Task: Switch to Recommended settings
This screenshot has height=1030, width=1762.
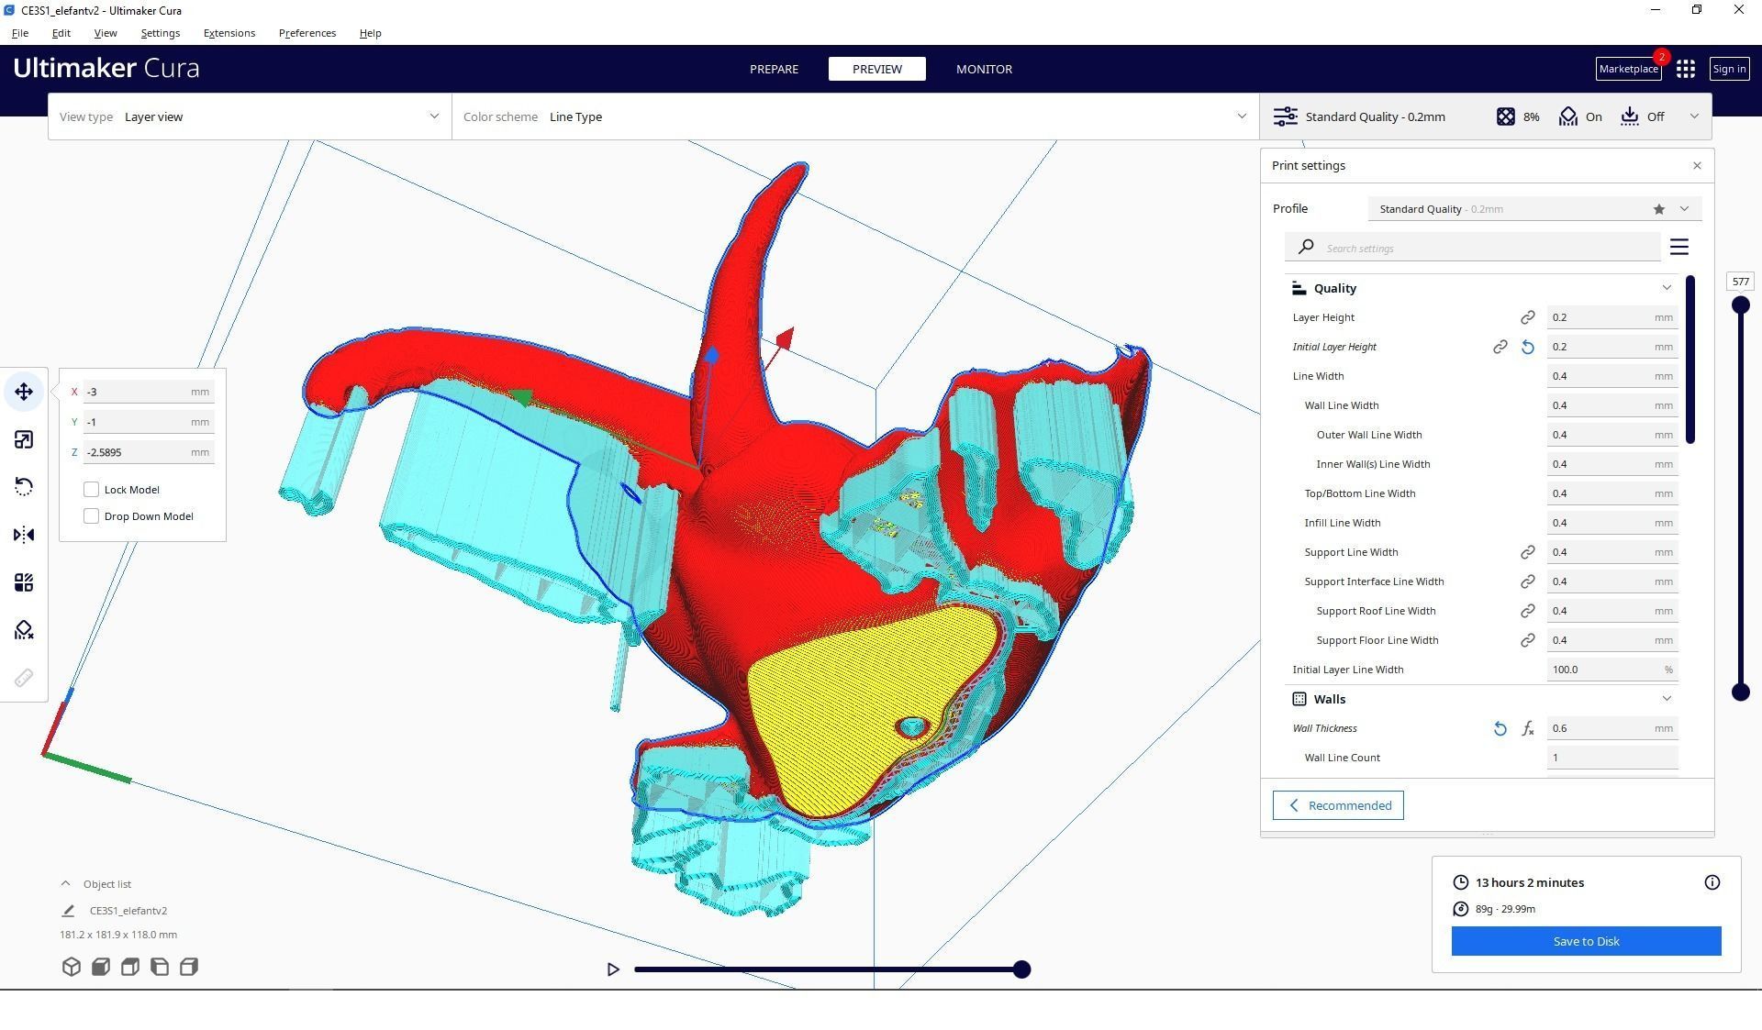Action: (x=1338, y=805)
